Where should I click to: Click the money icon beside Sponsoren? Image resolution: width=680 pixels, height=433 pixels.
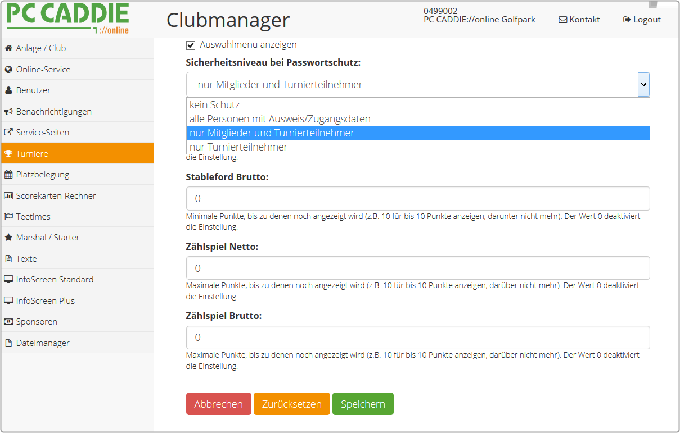[x=8, y=322]
